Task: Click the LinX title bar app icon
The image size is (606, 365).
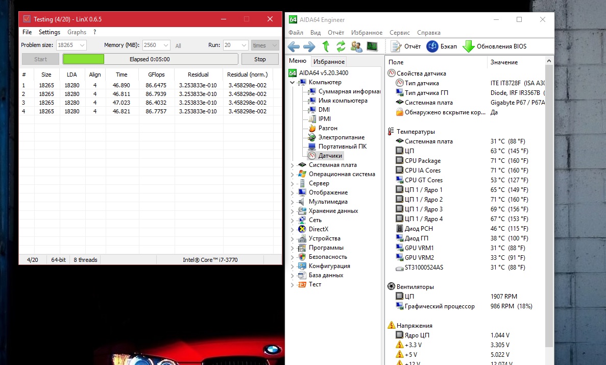Action: point(27,19)
